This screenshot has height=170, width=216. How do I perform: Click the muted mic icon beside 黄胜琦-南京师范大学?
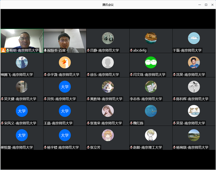(x=88, y=99)
